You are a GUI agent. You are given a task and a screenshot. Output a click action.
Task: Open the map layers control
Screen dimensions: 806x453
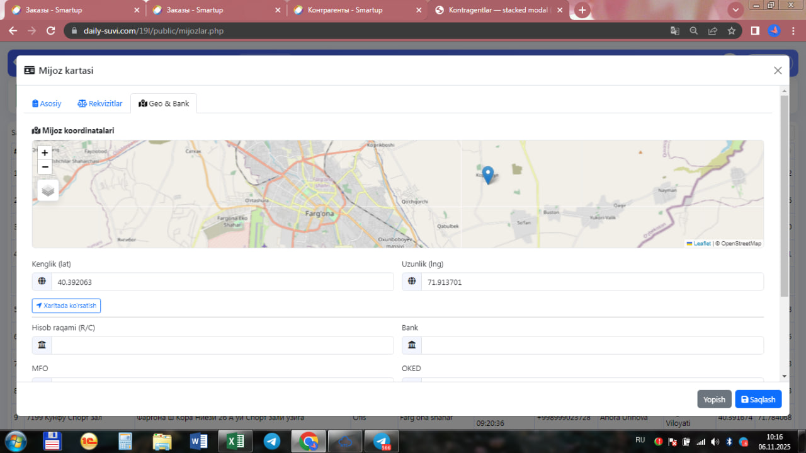point(48,190)
